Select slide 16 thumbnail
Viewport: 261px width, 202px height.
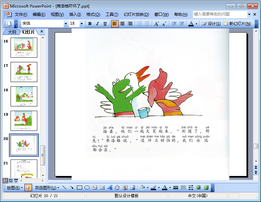(24, 47)
